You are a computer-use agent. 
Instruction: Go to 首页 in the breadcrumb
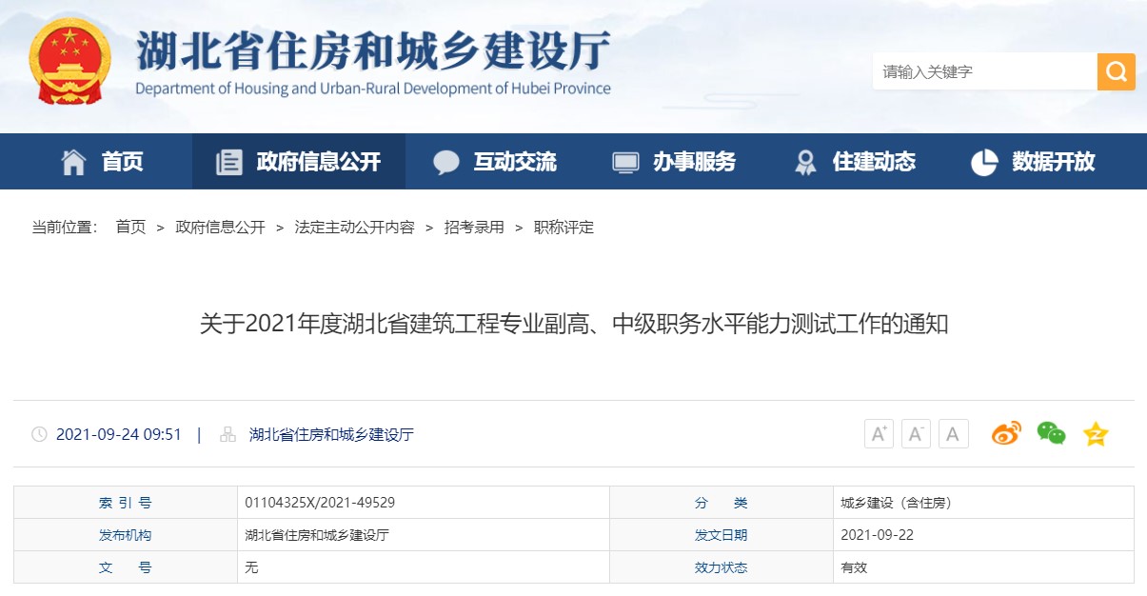130,228
